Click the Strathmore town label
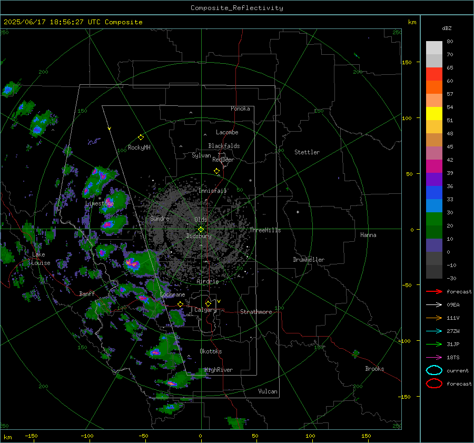Image resolution: width=474 pixels, height=443 pixels. 256,312
